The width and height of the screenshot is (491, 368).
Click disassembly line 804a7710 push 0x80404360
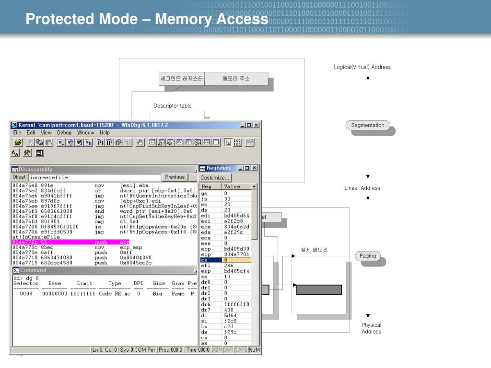[82, 257]
